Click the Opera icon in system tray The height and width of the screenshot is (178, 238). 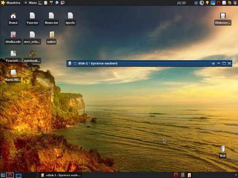pos(218,3)
